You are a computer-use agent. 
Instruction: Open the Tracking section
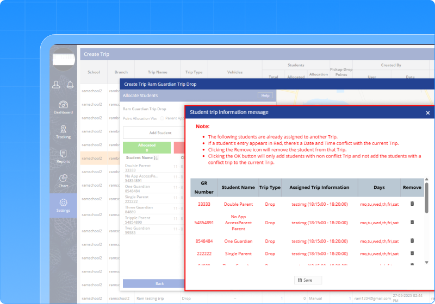(x=63, y=132)
